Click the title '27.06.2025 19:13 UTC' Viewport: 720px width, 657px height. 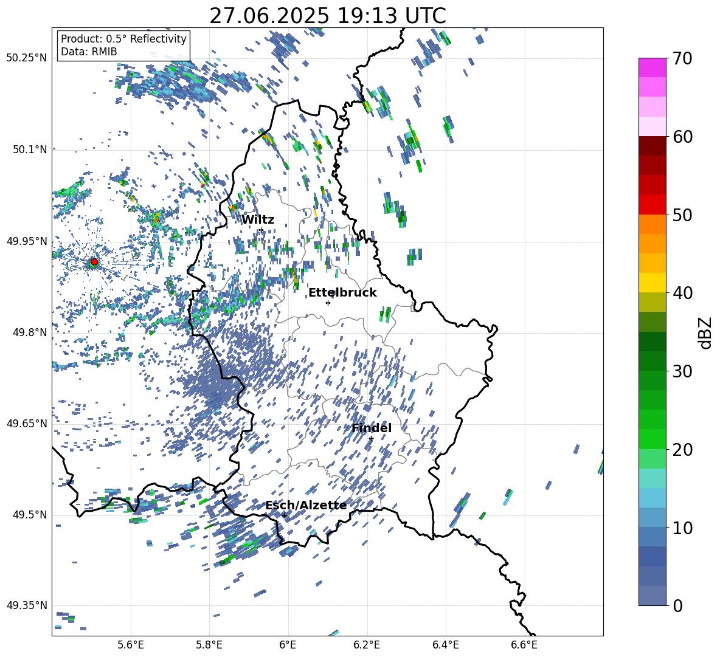coord(328,16)
